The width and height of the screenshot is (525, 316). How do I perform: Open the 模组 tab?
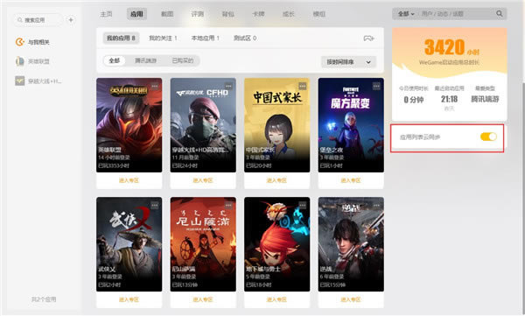pos(319,14)
